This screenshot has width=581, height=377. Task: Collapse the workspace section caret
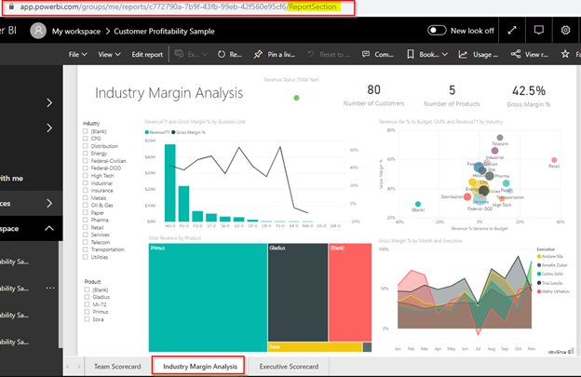49,228
